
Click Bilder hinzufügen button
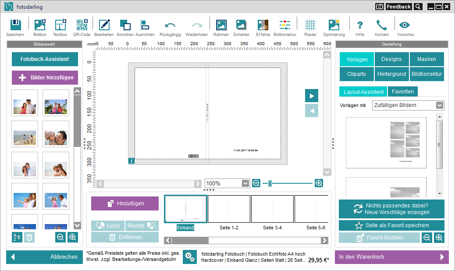(45, 78)
